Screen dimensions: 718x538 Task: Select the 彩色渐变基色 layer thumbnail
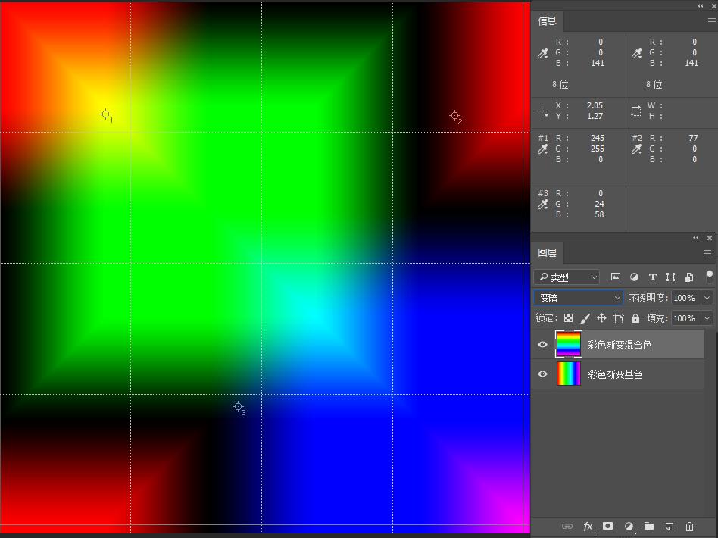(x=568, y=374)
